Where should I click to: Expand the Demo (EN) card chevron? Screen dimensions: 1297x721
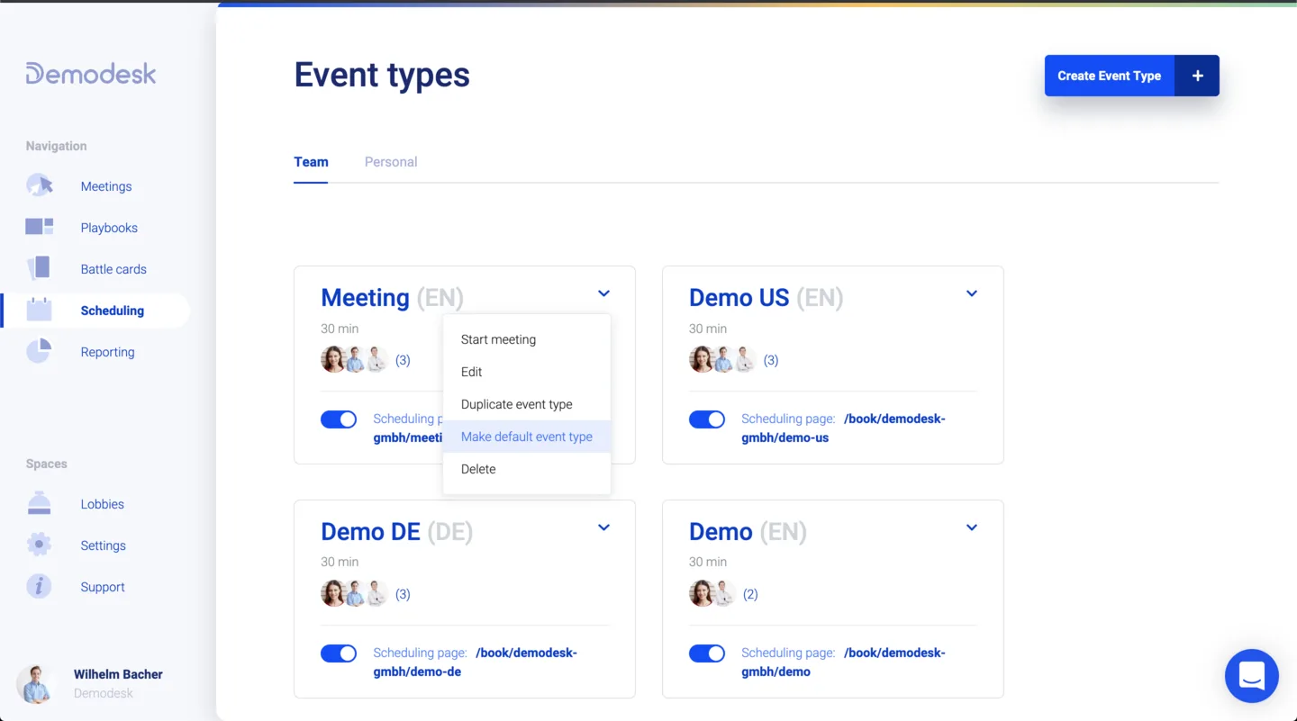(972, 527)
